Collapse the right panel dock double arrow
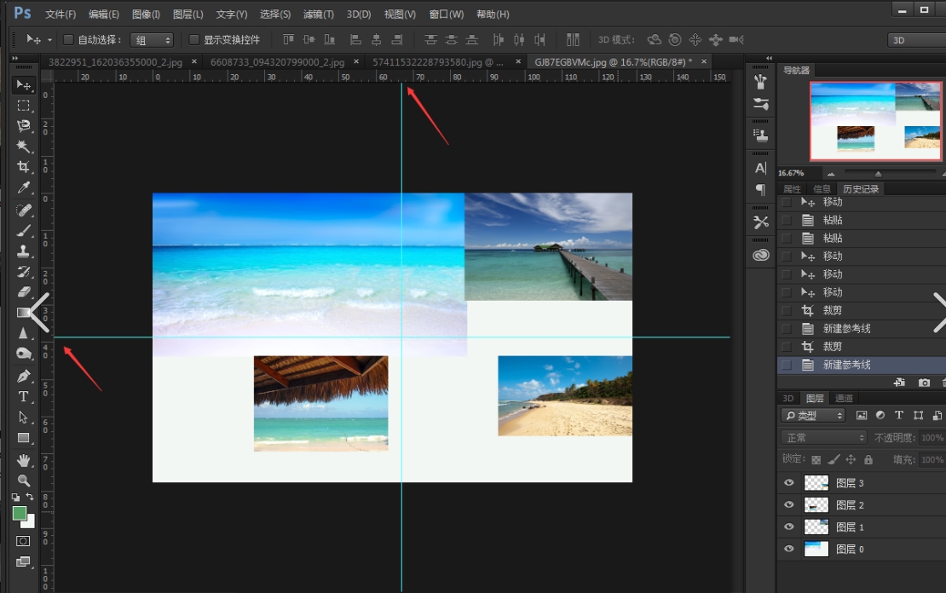Viewport: 946px width, 593px height. tap(770, 59)
